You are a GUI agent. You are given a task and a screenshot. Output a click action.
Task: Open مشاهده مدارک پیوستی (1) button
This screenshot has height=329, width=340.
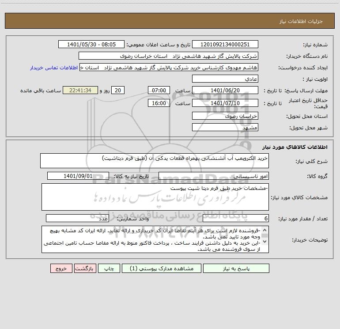(162, 268)
